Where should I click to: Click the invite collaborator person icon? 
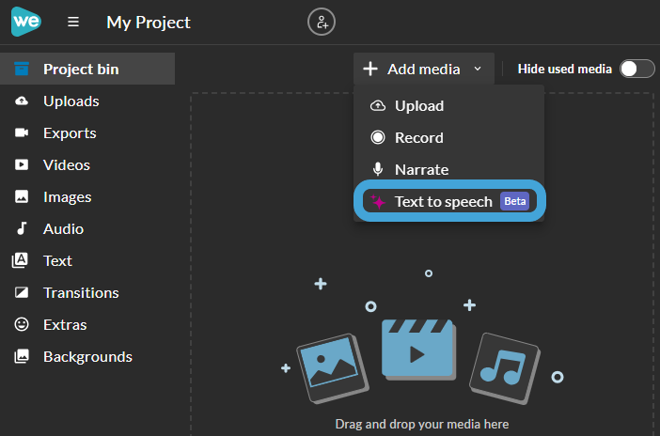[x=322, y=22]
